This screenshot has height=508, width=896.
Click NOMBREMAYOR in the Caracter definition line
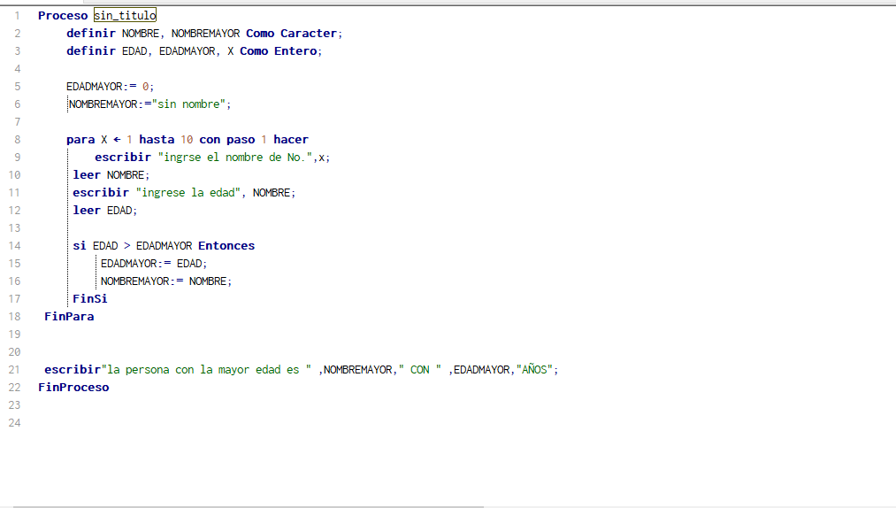(x=206, y=33)
